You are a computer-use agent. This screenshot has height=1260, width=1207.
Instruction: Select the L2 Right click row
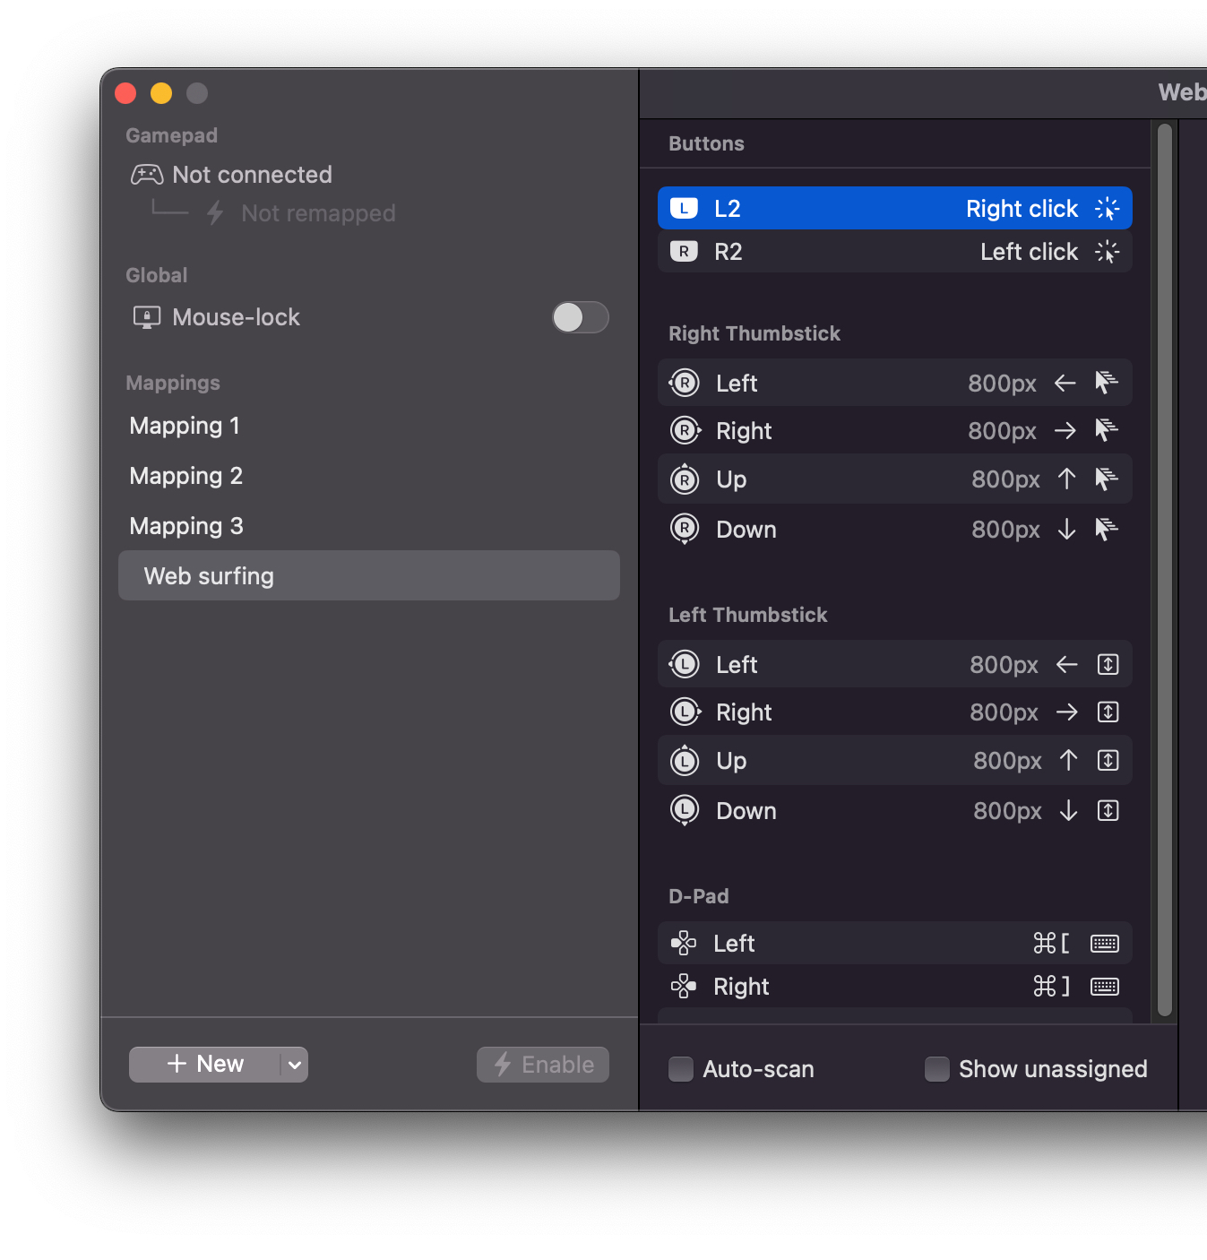point(895,208)
